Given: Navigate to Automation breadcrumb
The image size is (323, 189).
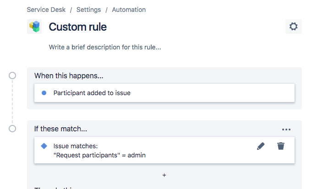Looking at the screenshot, I should 129,10.
